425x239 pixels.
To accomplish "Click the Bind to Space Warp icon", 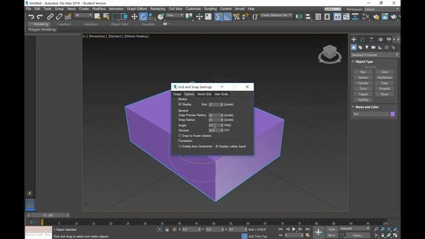I will [68, 17].
